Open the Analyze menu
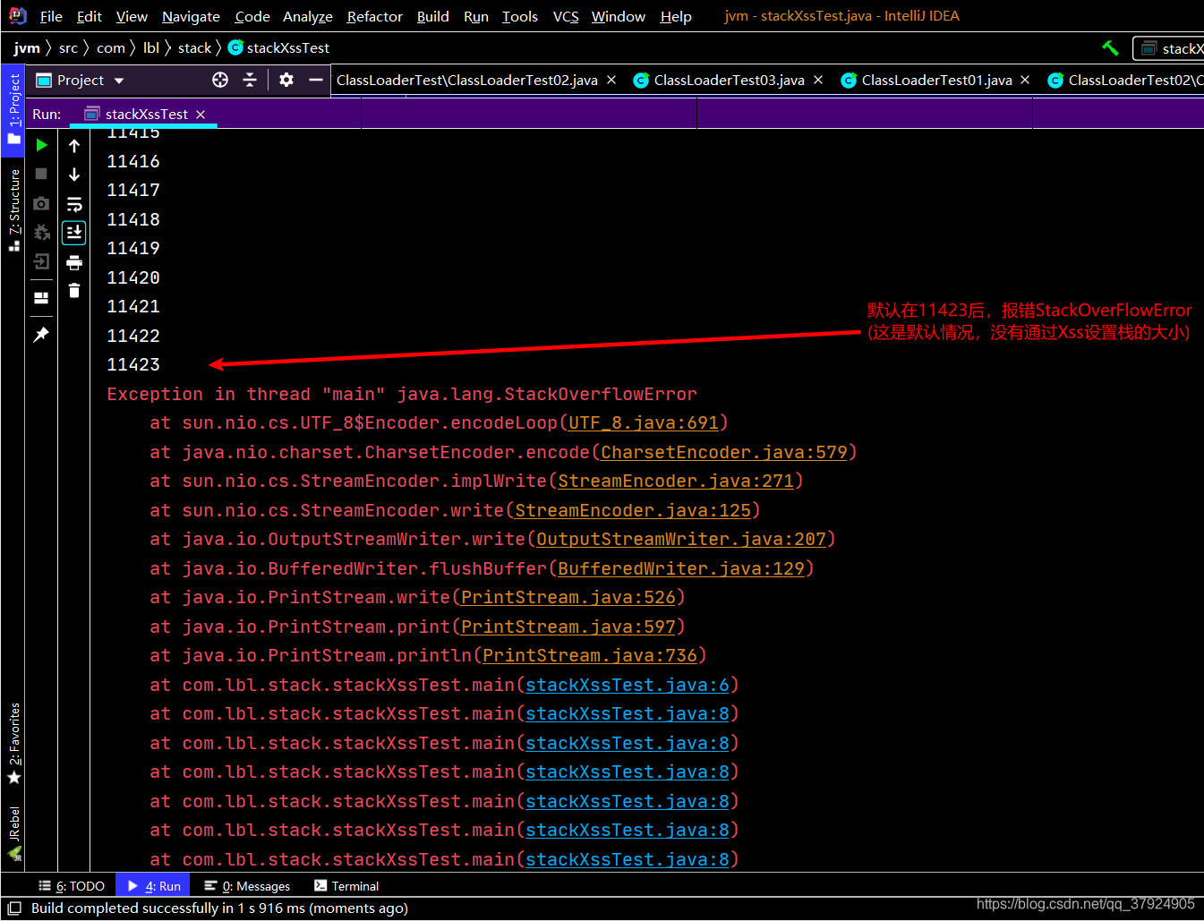The width and height of the screenshot is (1204, 921). click(308, 16)
